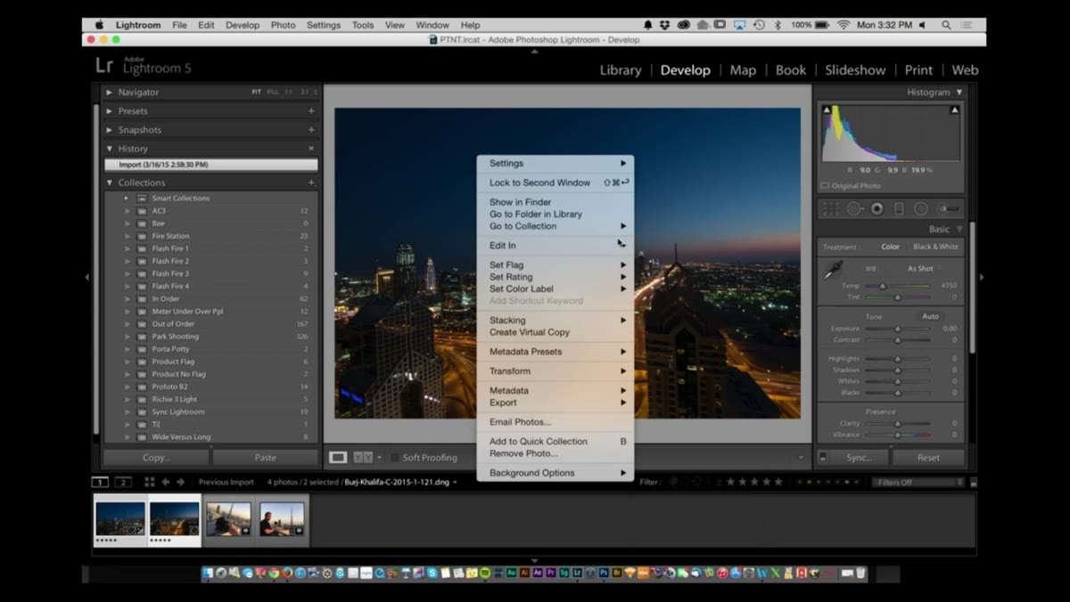The height and width of the screenshot is (602, 1070).
Task: Click Navigator FILL zoom option
Action: click(273, 92)
